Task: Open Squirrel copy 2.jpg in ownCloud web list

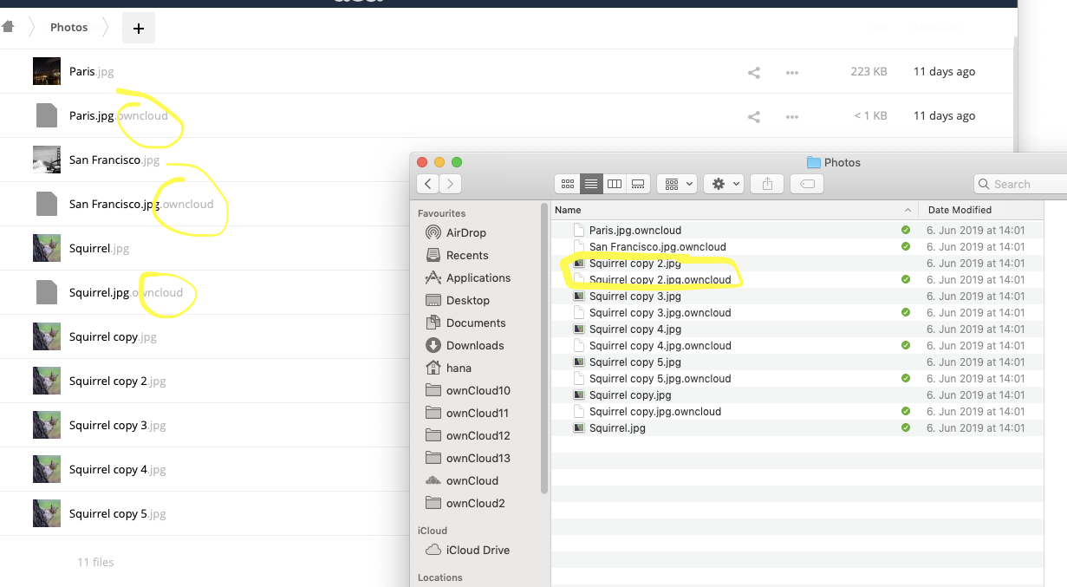Action: coord(117,381)
